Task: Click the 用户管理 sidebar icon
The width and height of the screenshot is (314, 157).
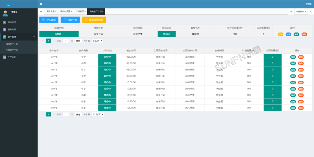Action: pos(4,22)
